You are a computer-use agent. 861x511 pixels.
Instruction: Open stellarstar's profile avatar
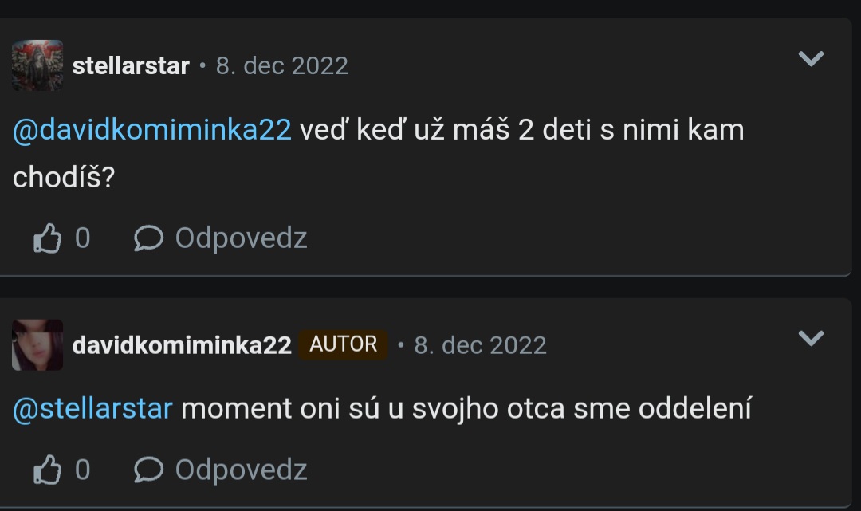[37, 65]
